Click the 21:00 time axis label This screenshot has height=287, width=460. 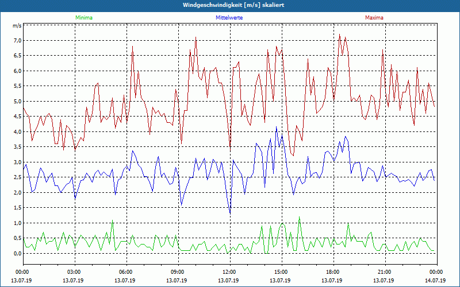tap(385, 272)
